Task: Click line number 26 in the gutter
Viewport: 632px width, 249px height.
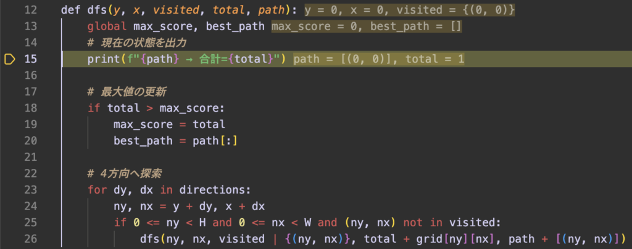Action: [x=31, y=238]
